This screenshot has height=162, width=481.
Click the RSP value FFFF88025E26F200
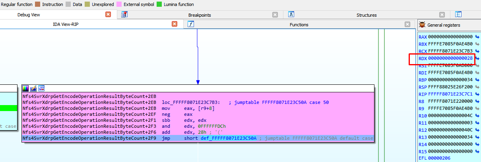(x=450, y=87)
